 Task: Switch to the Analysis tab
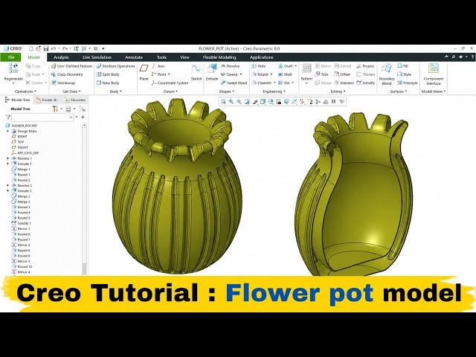click(x=61, y=57)
